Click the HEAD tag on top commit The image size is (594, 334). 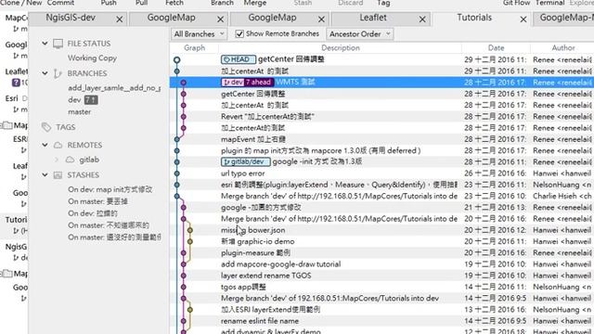click(239, 59)
